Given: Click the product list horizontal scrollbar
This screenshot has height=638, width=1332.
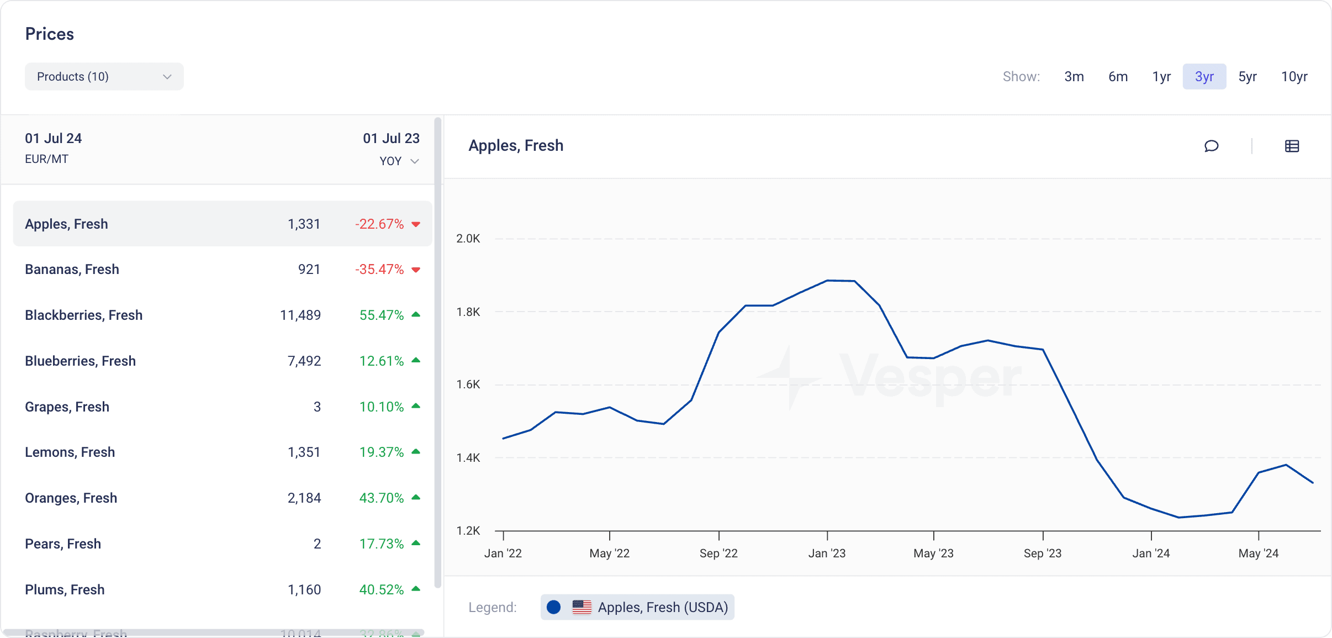Looking at the screenshot, I should tap(213, 632).
